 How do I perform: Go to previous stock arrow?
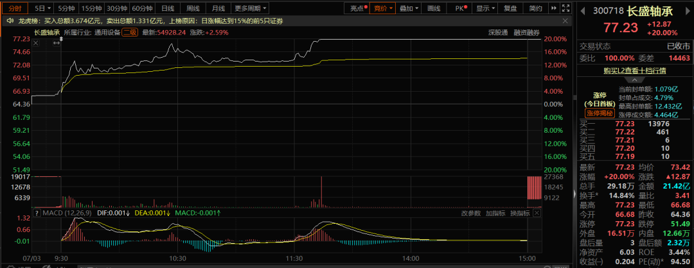pyautogui.click(x=582, y=10)
